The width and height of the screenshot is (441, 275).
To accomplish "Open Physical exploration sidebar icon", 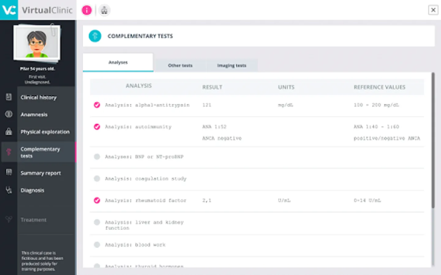I will coord(9,132).
